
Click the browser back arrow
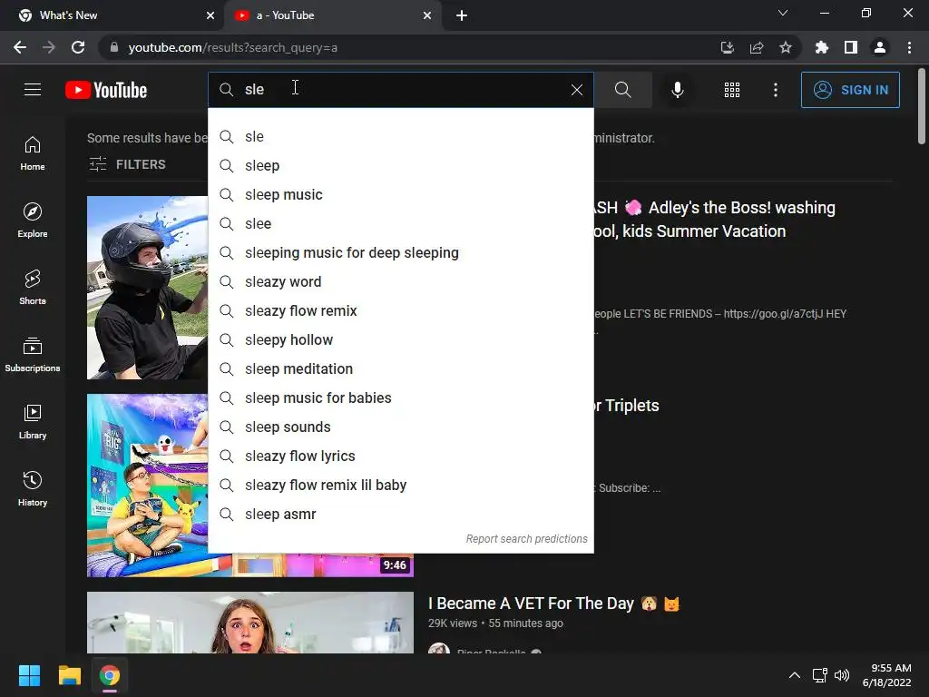coord(20,47)
